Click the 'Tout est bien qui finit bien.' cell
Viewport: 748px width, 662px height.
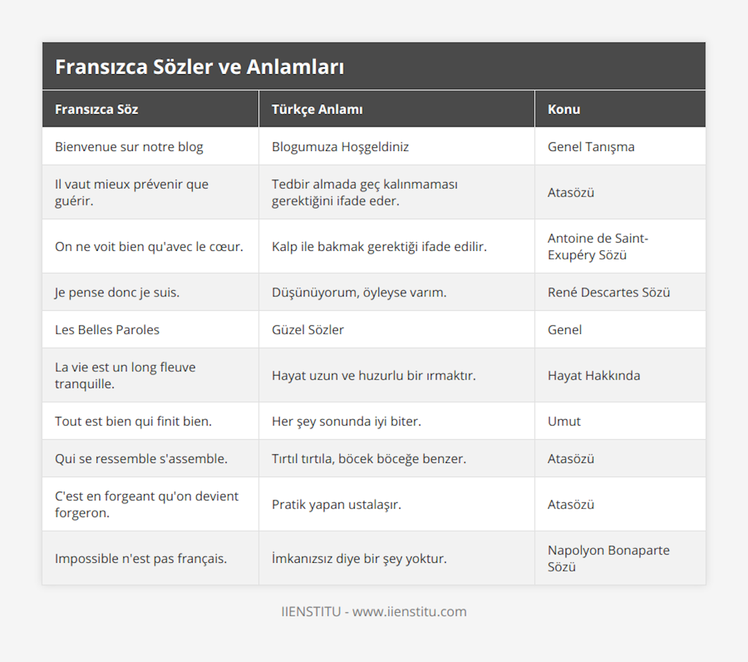coord(133,421)
